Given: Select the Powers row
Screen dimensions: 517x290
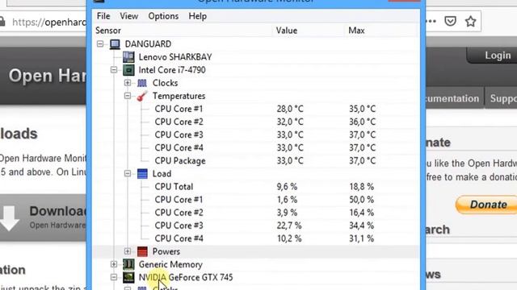Looking at the screenshot, I should pos(257,251).
